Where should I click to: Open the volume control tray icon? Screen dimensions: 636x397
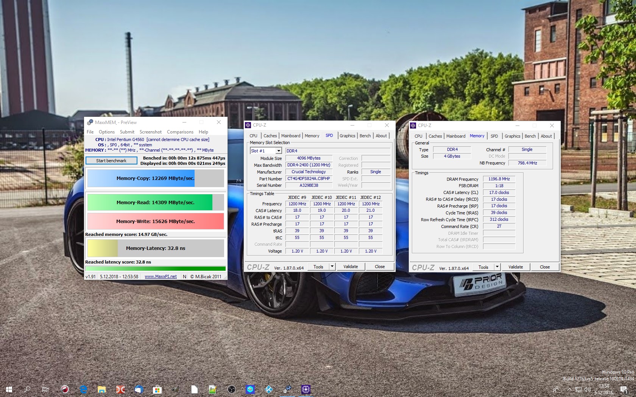point(587,389)
